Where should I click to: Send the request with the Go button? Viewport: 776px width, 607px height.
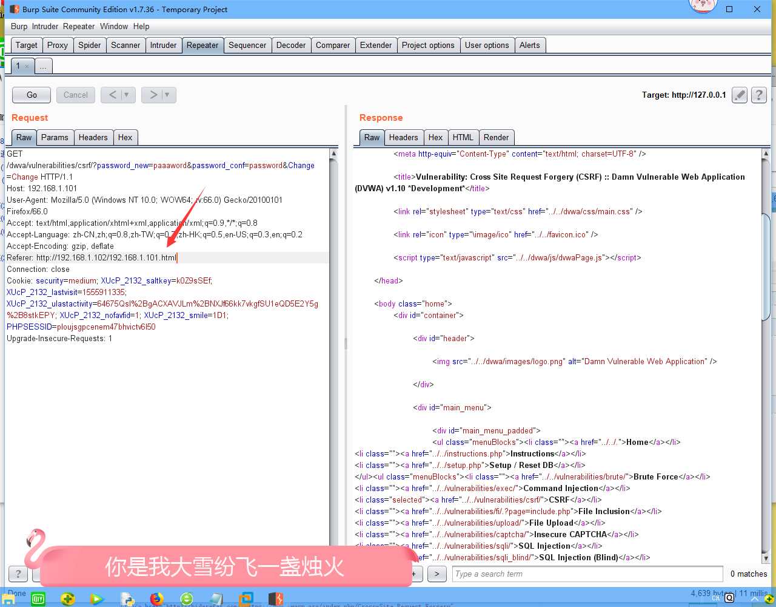[32, 95]
